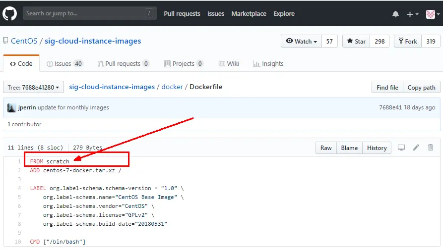Screen dimensions: 443x252
Task: Select the Code tab
Action: (21, 64)
